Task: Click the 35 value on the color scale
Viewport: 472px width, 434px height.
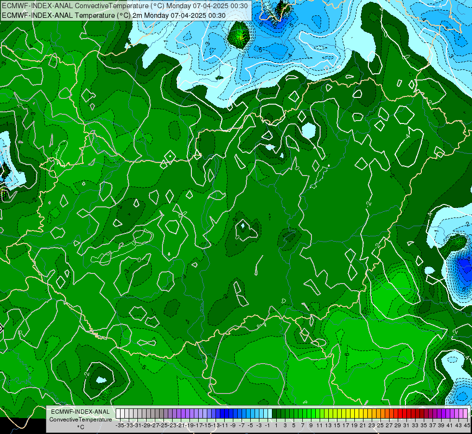Action: pos(423,425)
